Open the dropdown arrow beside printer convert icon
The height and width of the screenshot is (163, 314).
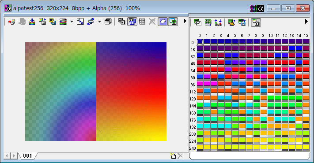click(99, 22)
